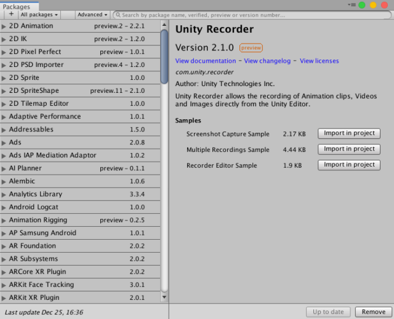
Task: Expand the Ads package row arrow
Action: pyautogui.click(x=4, y=143)
